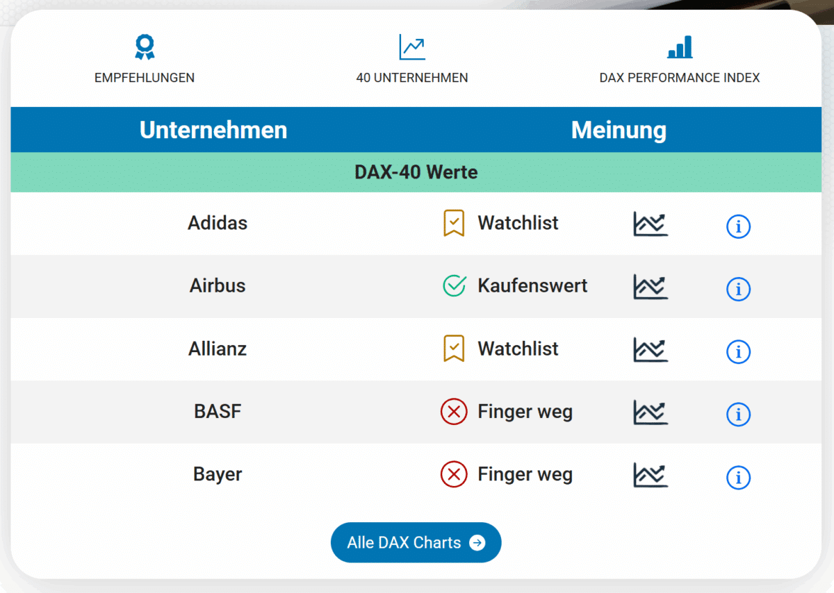Expand the DAX-40 Werte section header

[416, 172]
